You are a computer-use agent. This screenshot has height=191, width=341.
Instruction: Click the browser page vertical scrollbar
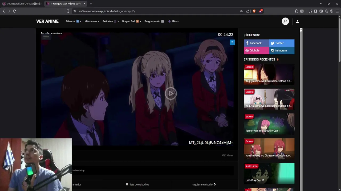coord(339,40)
